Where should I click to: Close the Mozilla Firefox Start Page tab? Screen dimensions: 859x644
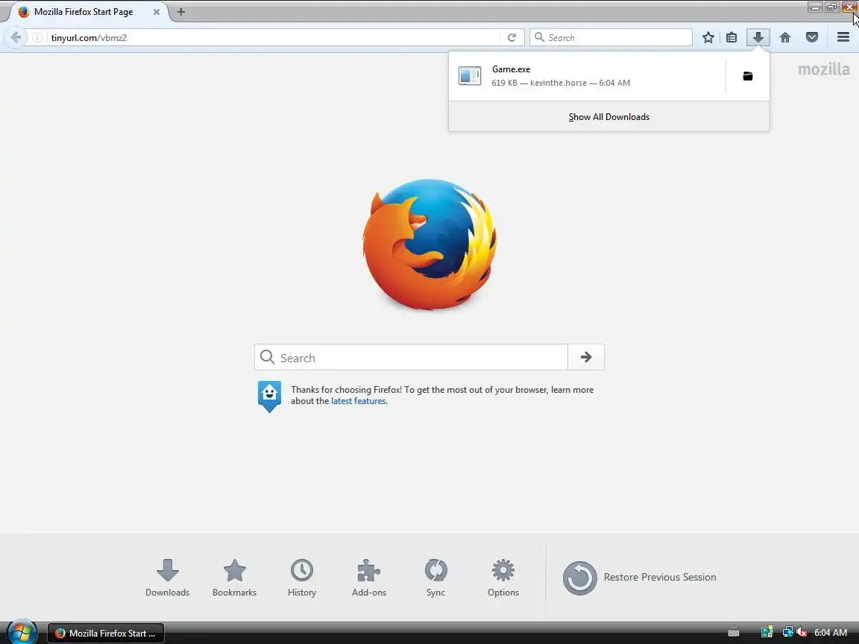[x=156, y=11]
